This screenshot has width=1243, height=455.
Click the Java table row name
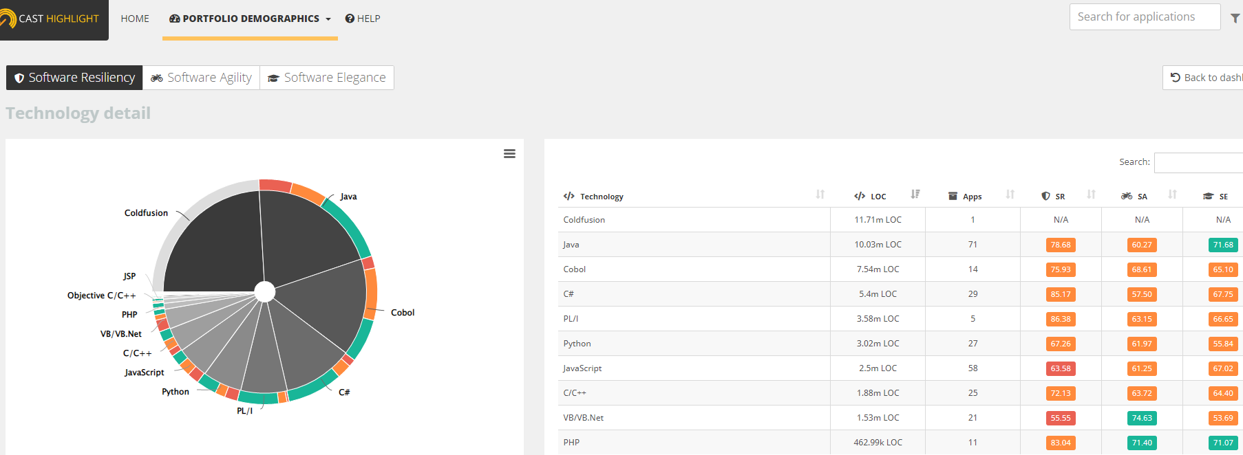click(571, 245)
